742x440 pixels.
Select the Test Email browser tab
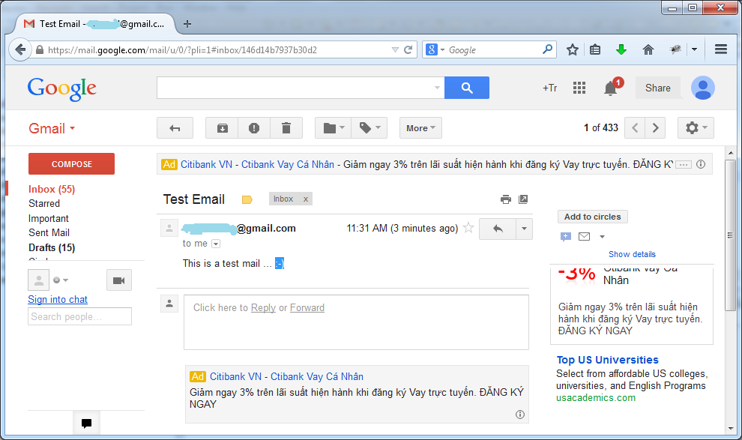[x=95, y=24]
